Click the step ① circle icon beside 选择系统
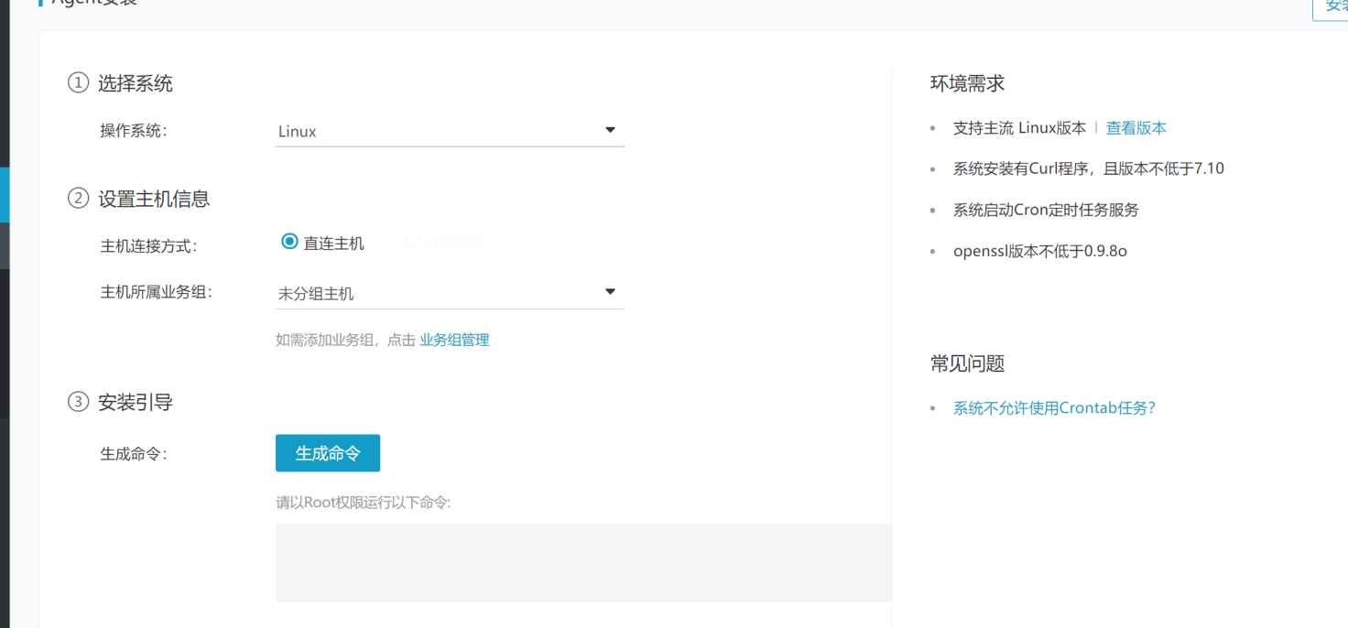The image size is (1348, 628). tap(78, 83)
